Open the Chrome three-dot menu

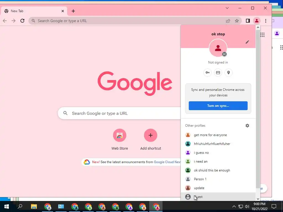(266, 21)
